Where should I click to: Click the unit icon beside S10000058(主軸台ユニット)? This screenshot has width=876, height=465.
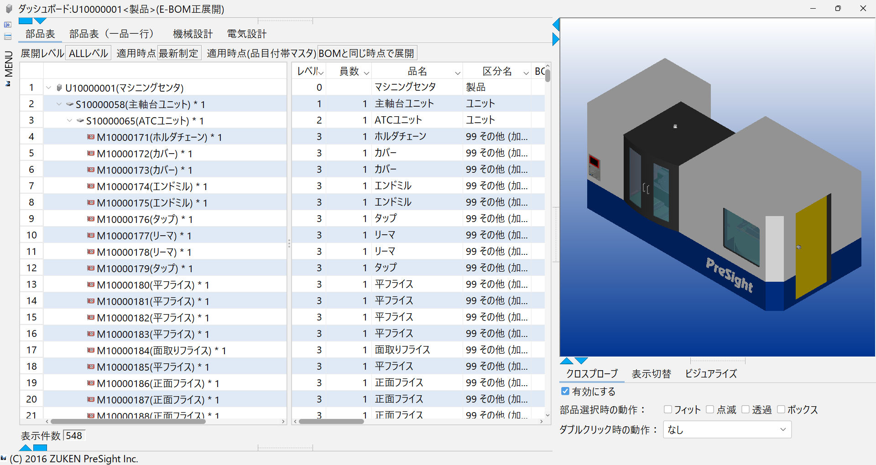[69, 103]
